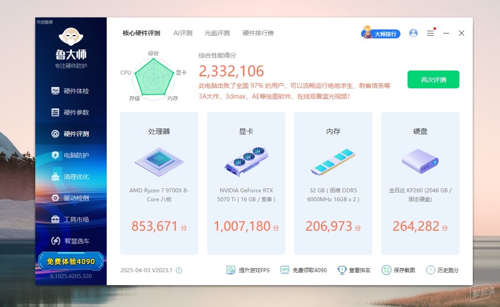Click the 内存 card heading

[333, 131]
